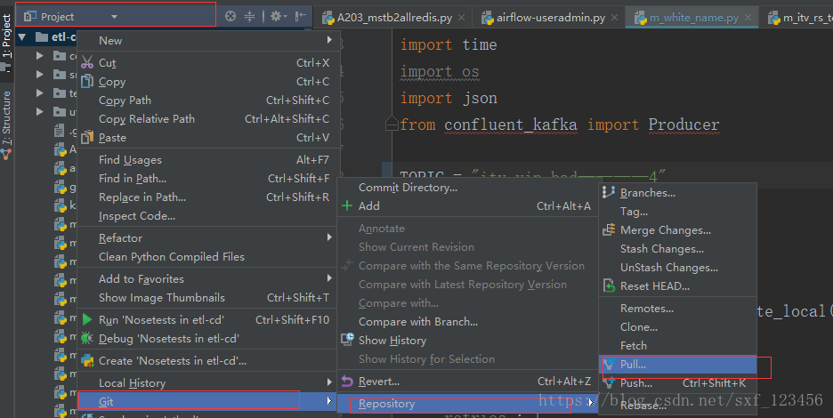
Task: Open the Git submenu
Action: click(208, 401)
